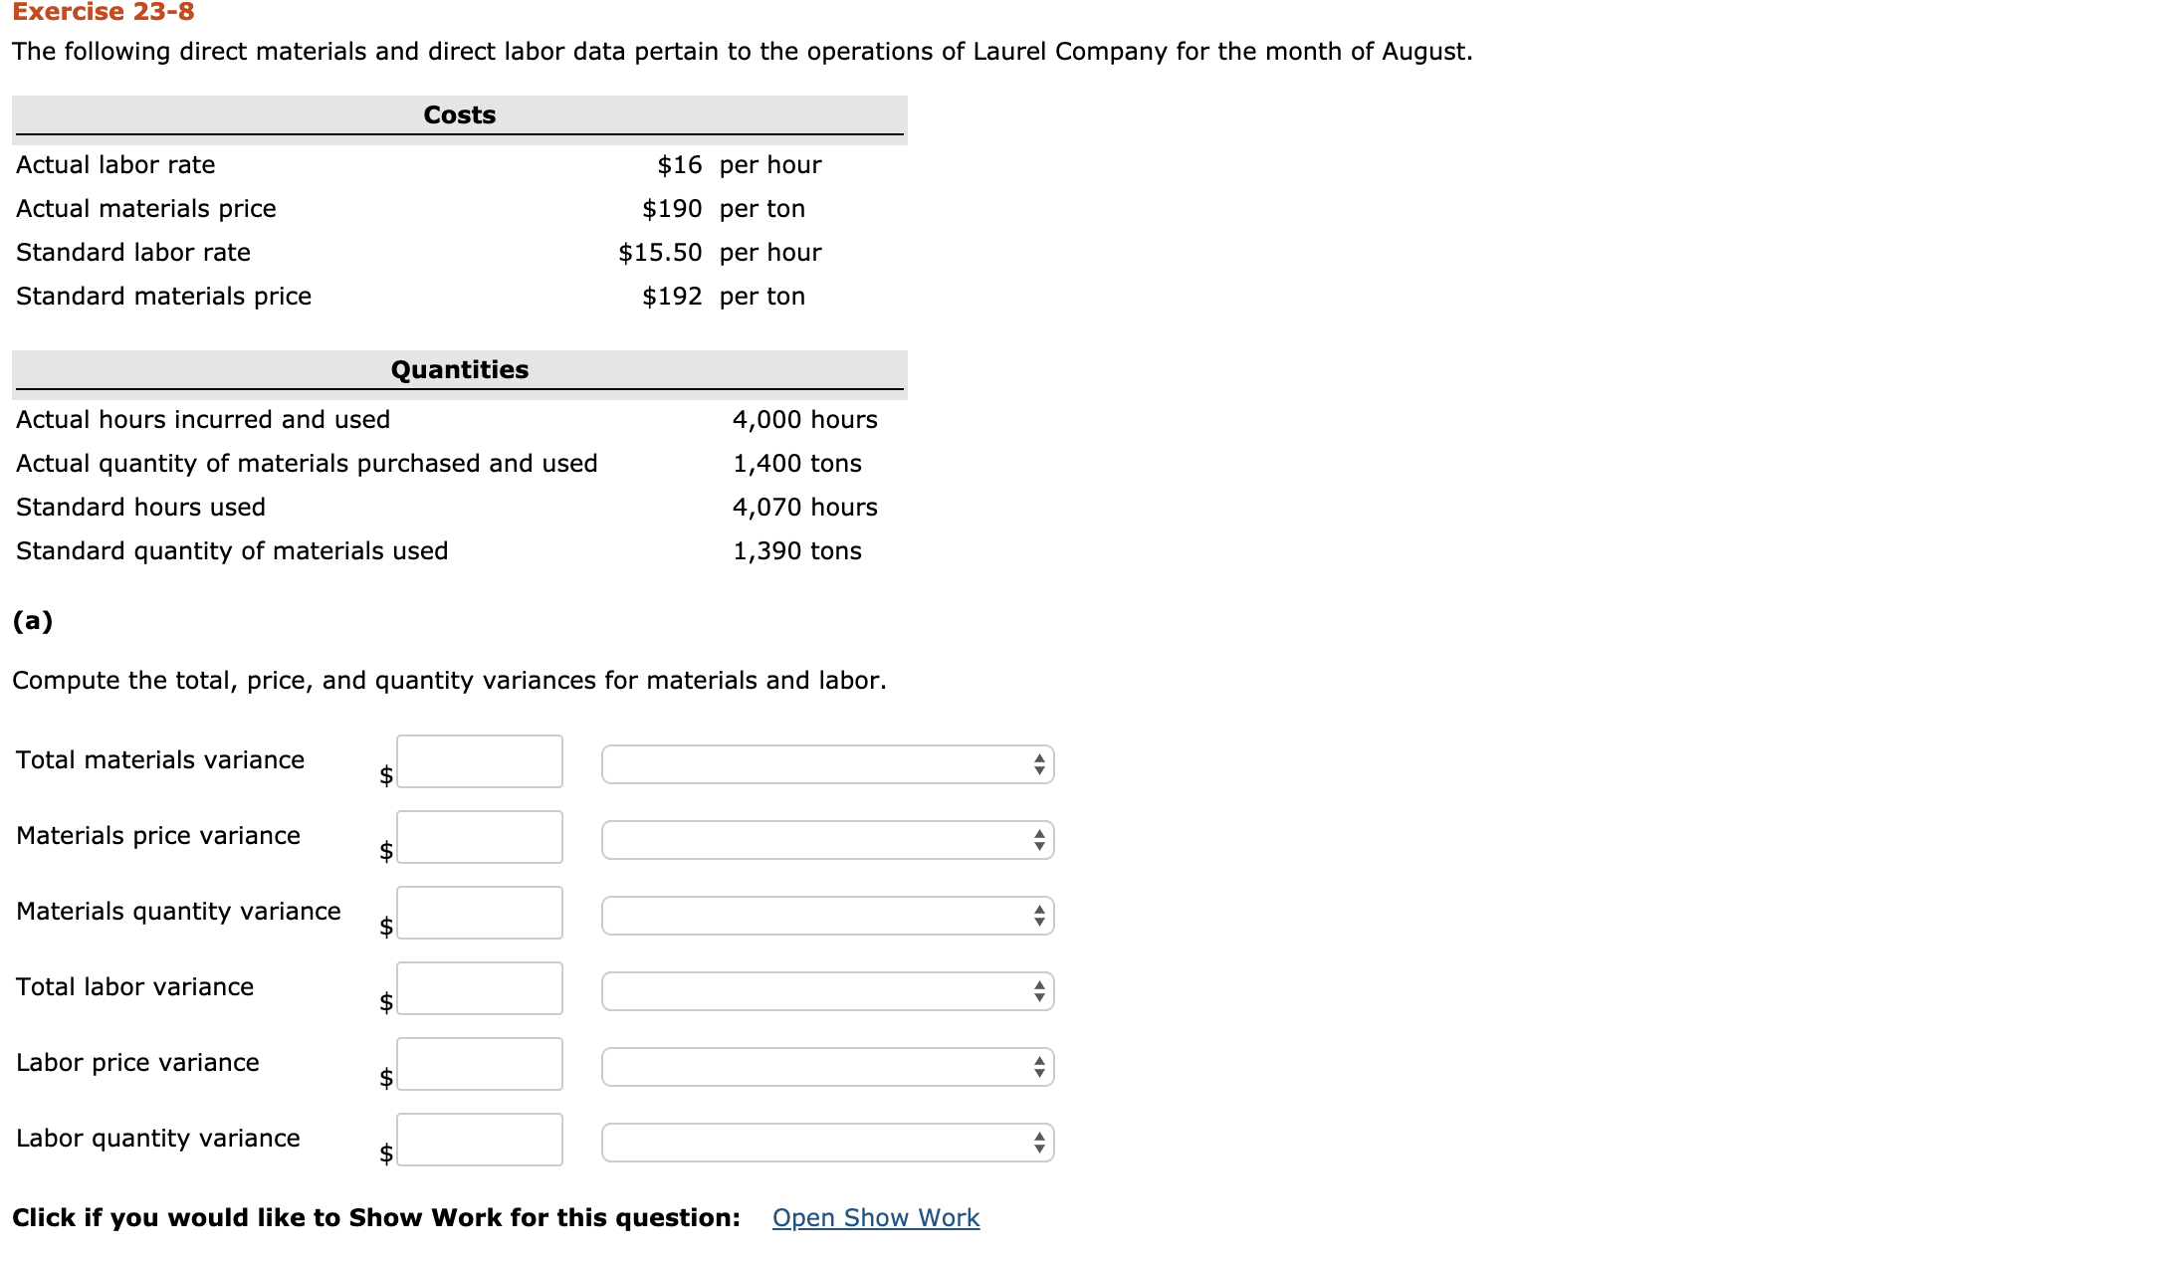Click the arrow icon on Materials quantity variance selector
The image size is (2170, 1262).
pos(1037,917)
